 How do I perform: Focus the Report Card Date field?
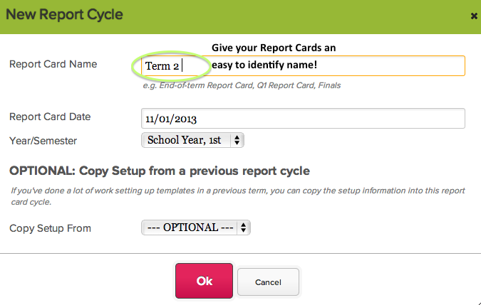[x=303, y=118]
